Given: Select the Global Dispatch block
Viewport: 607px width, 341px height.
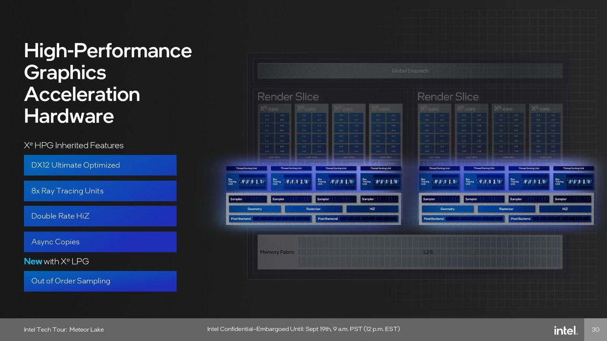Looking at the screenshot, I should (x=410, y=71).
